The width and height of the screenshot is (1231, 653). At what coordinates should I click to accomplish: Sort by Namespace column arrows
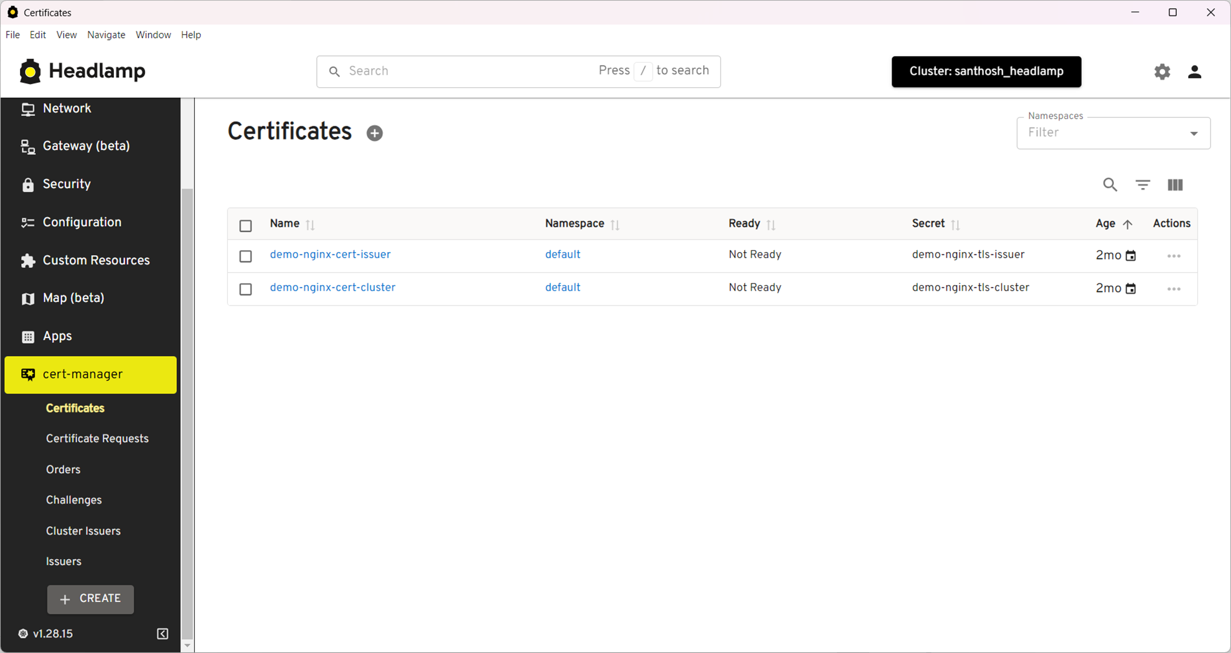click(x=615, y=225)
